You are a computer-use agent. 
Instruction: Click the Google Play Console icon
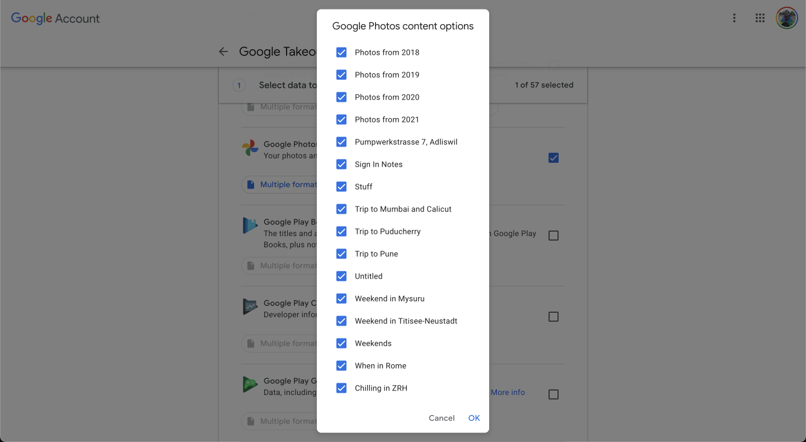coord(250,307)
